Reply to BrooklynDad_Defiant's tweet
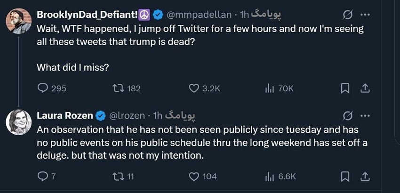Image resolution: width=400 pixels, height=193 pixels. [x=43, y=88]
